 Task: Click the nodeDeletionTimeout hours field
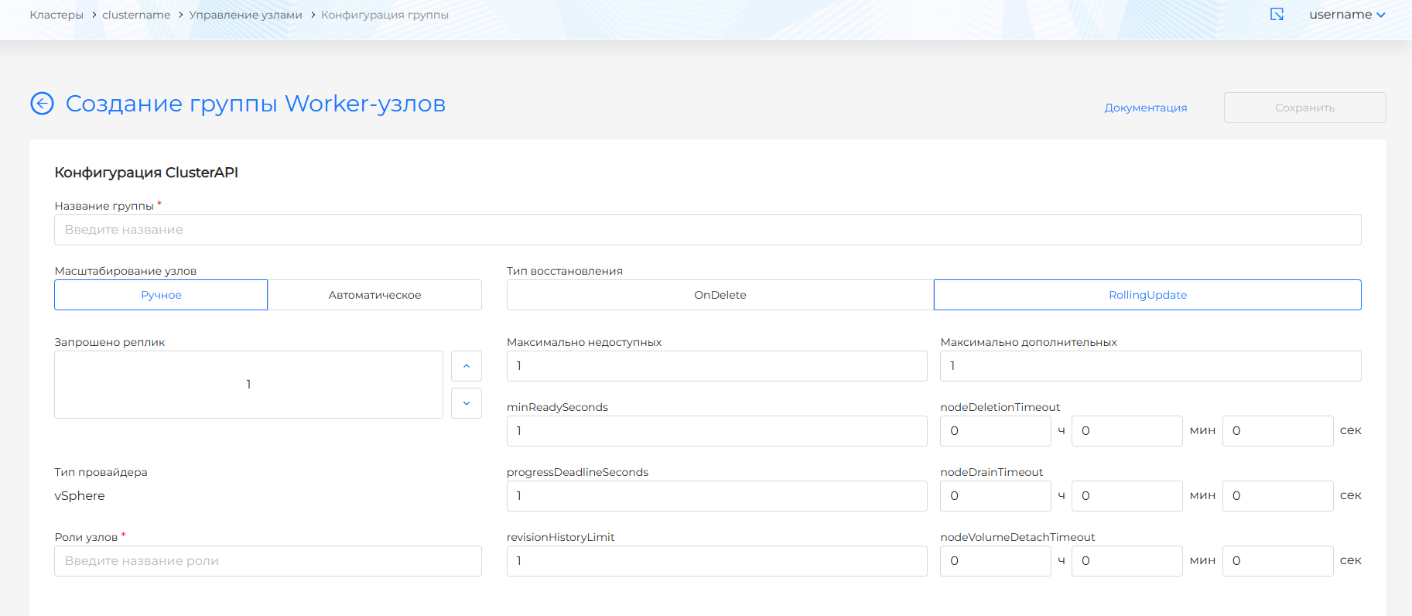click(995, 431)
